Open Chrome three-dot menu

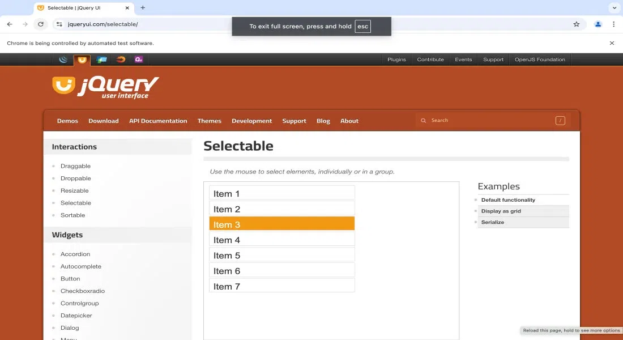pos(613,24)
